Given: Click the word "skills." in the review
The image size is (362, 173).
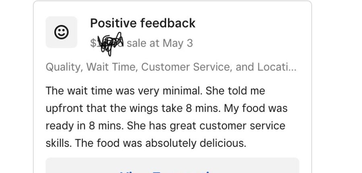Looking at the screenshot, I should click(59, 143).
